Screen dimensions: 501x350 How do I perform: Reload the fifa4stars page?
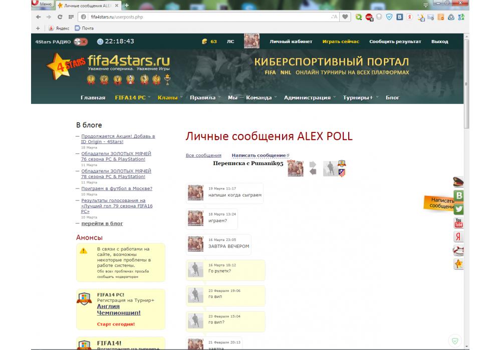[60, 17]
